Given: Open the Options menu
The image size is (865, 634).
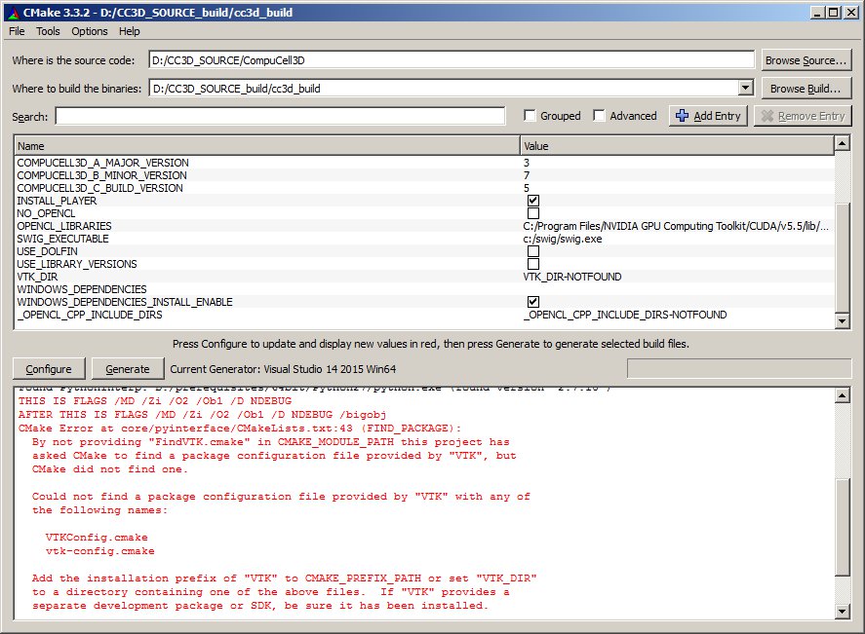Looking at the screenshot, I should tap(90, 31).
